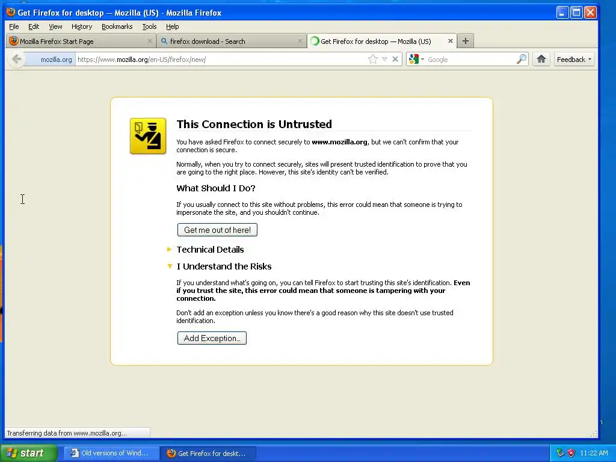Click the Google search engine icon
Screen dimensions: 616x462
(413, 60)
